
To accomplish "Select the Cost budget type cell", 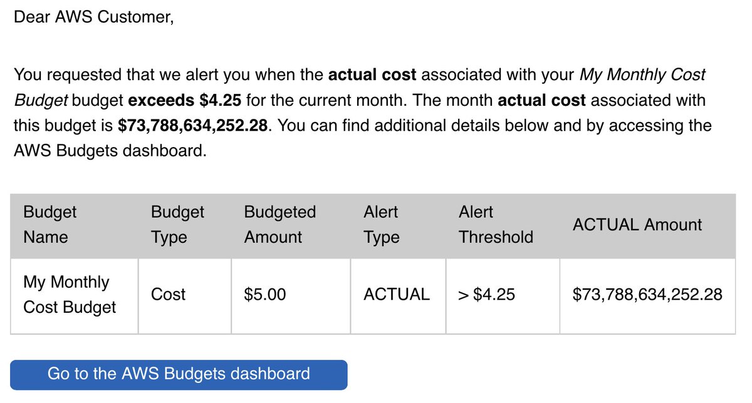I will coord(185,295).
